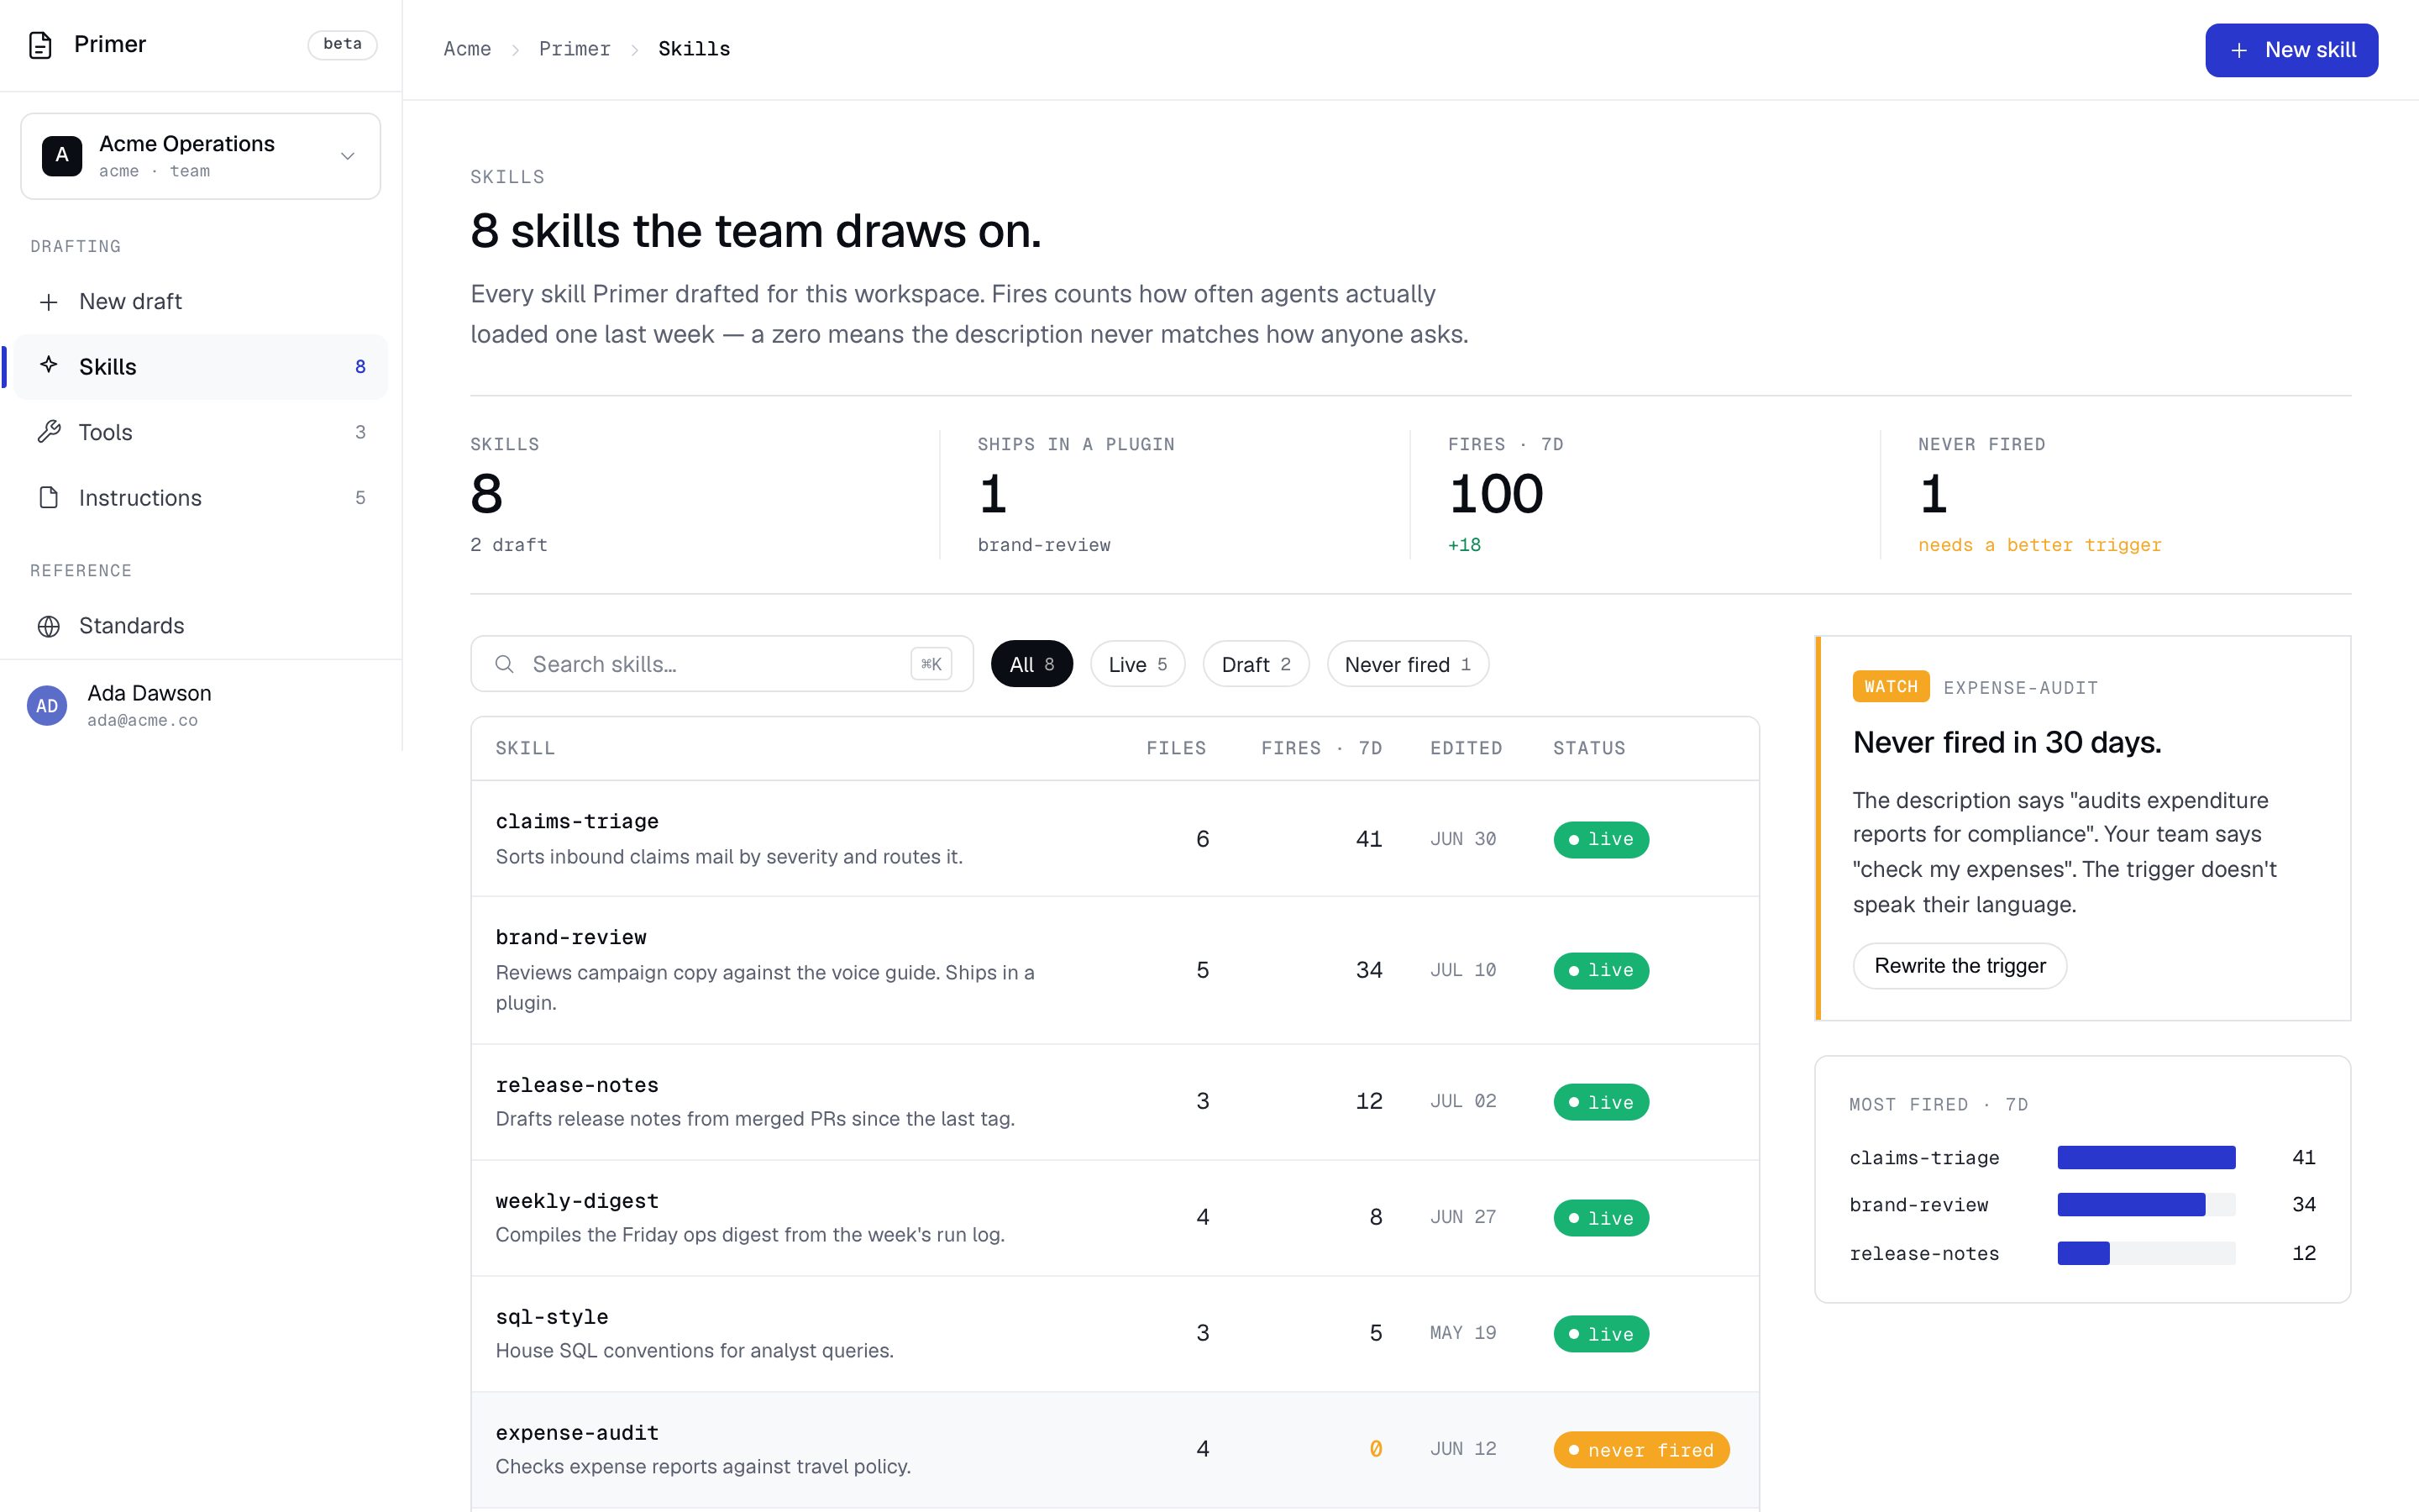Click the Acme Operations chevron arrow
The image size is (2419, 1512).
click(x=348, y=156)
